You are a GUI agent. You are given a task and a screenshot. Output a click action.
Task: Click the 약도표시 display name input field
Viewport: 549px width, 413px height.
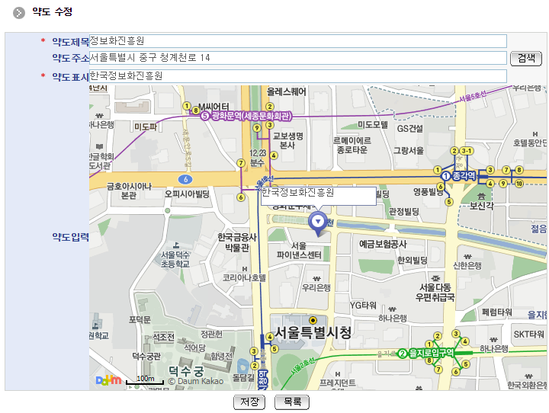point(297,76)
